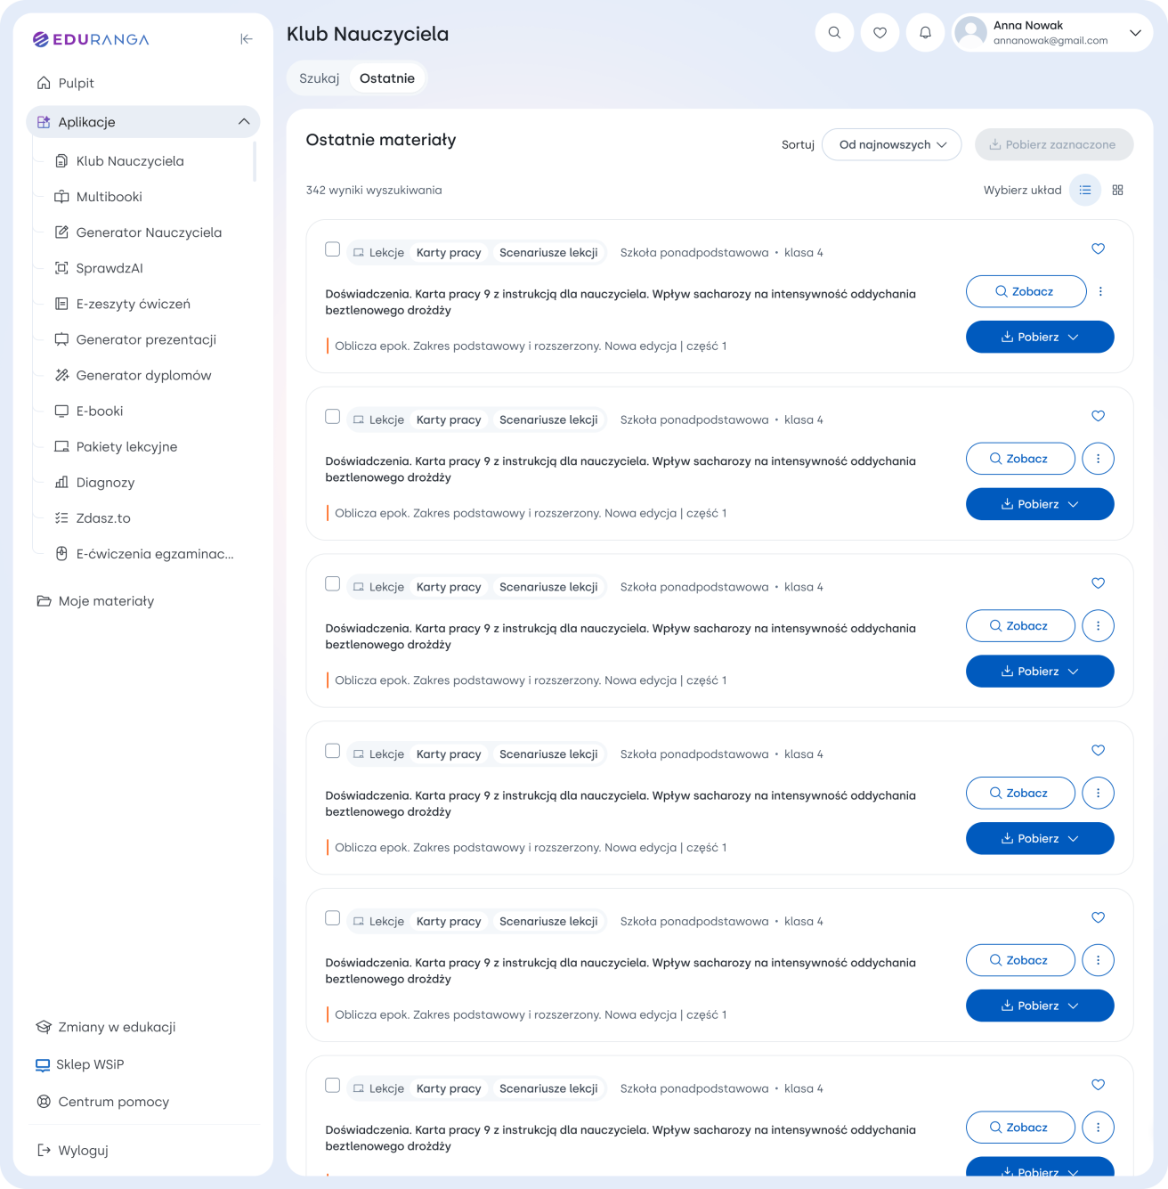This screenshot has height=1189, width=1168.
Task: Open Pobierz dropdown on the second card
Action: pyautogui.click(x=1040, y=504)
